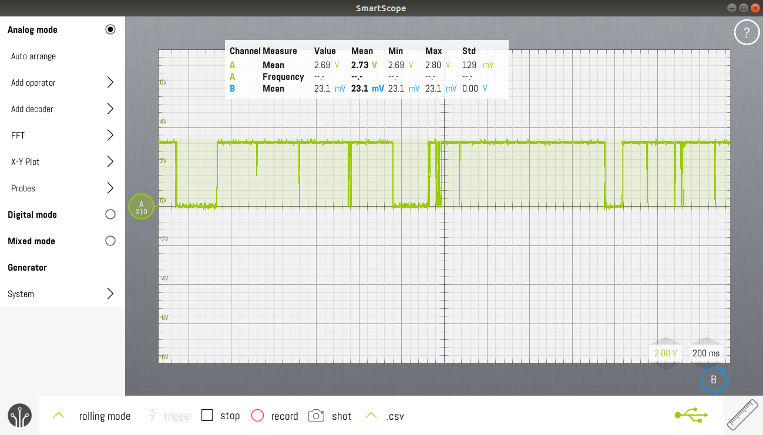
Task: Click the 2.00 V scale value
Action: pyautogui.click(x=665, y=353)
